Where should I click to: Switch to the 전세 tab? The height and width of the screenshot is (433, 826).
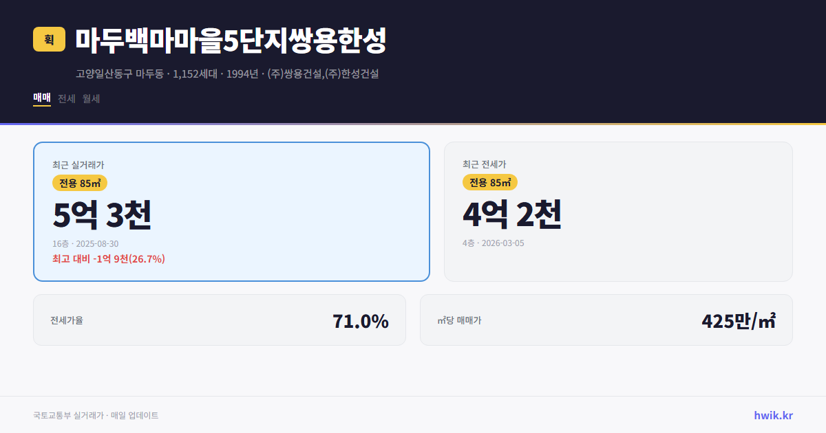[x=66, y=98]
